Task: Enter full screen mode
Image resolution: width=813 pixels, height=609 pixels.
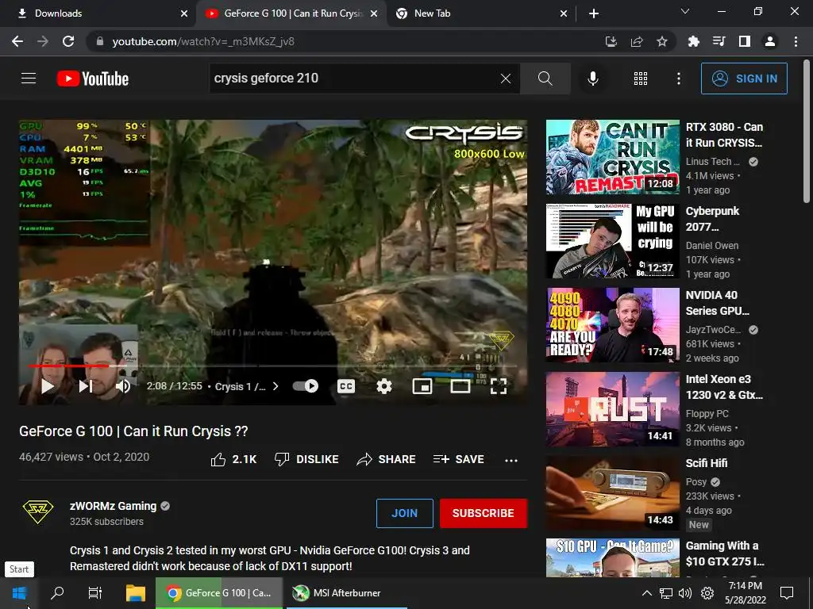Action: [499, 386]
